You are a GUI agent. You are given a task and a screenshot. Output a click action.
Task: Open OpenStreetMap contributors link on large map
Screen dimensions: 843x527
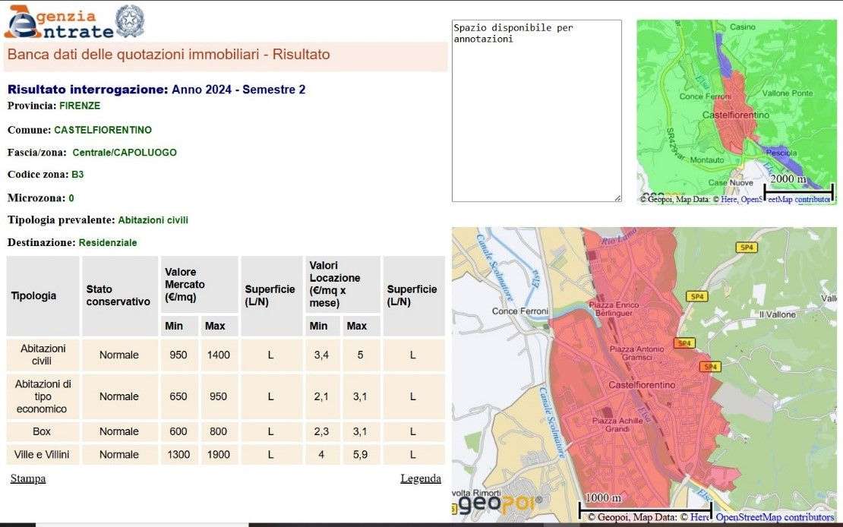point(774,517)
